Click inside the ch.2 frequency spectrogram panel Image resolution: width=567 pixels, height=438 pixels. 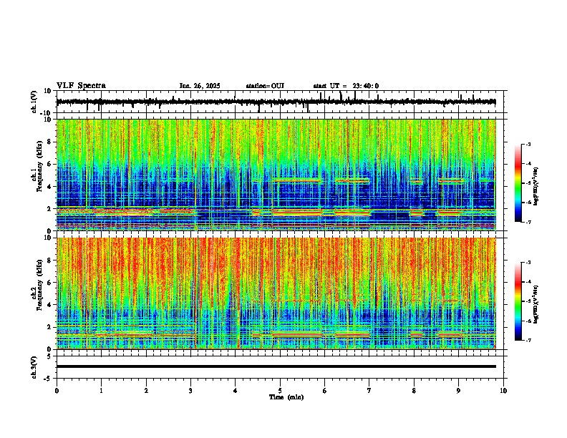(276, 293)
